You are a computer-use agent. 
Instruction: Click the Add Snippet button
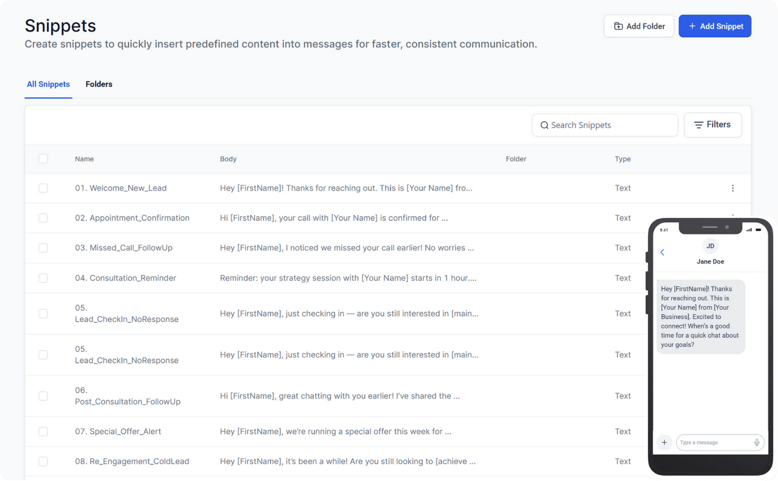[x=715, y=26]
